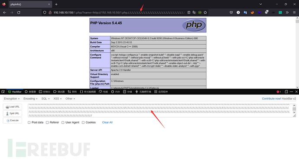Image resolution: width=299 pixels, height=160 pixels.
Task: Click the black hat extension icon
Action: tap(273, 13)
